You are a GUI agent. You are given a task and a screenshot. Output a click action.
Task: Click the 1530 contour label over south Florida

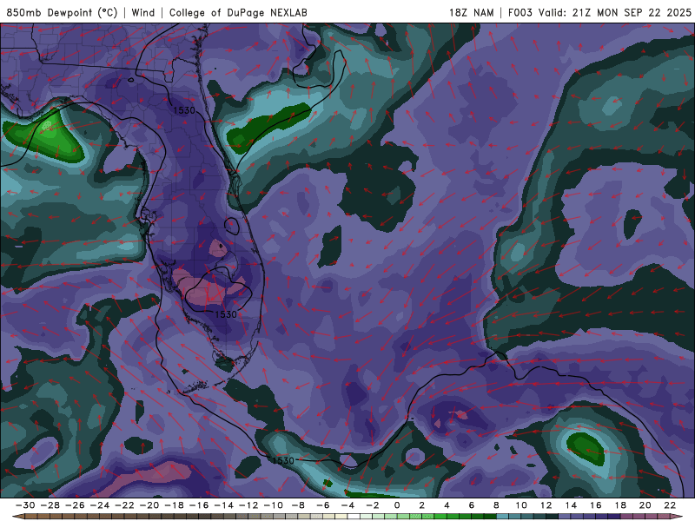[226, 314]
